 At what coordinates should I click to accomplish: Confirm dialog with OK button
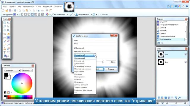100,69
